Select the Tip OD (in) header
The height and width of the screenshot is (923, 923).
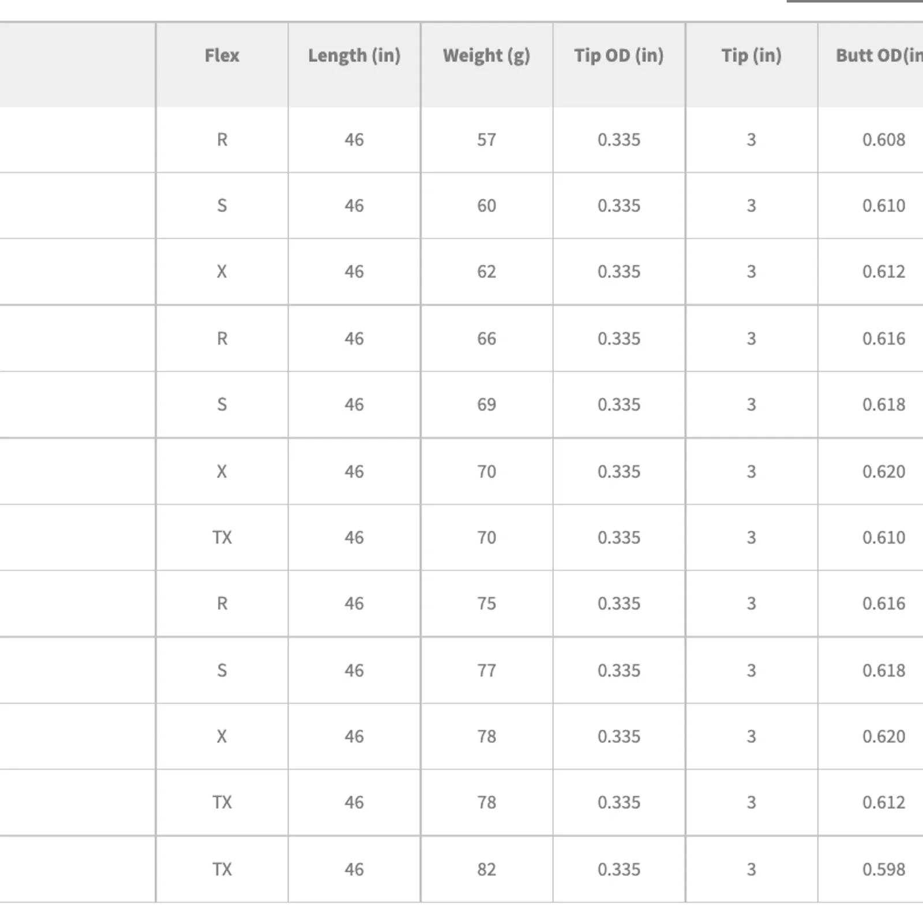[x=618, y=55]
